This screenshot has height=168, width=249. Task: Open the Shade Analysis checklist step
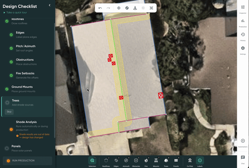(x=27, y=129)
